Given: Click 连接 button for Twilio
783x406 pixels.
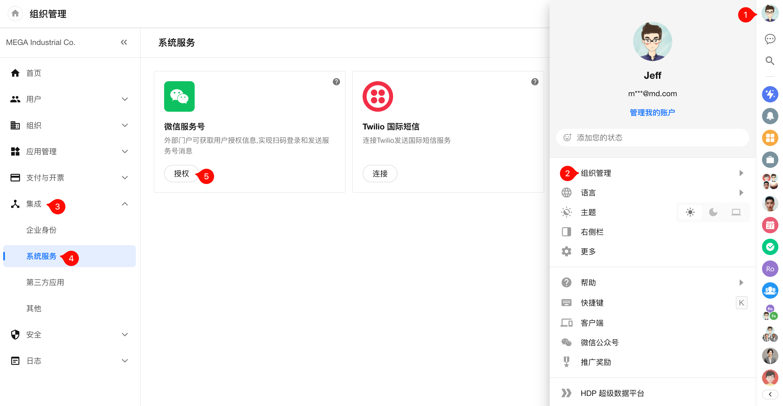Looking at the screenshot, I should [380, 174].
